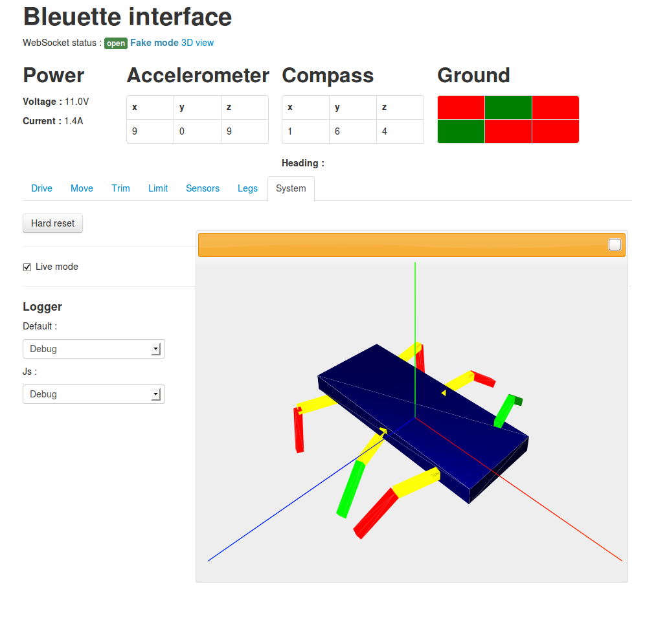Expand the Js logger level dropdown
The height and width of the screenshot is (633, 645).
click(x=94, y=394)
